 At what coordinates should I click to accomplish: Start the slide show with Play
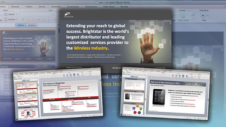coord(203,15)
